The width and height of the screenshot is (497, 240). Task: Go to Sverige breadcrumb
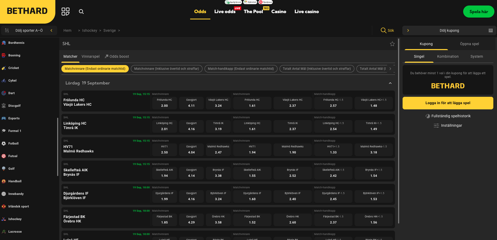(x=109, y=30)
